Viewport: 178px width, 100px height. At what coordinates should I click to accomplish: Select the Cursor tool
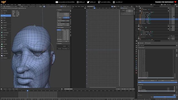click(x=6, y=13)
